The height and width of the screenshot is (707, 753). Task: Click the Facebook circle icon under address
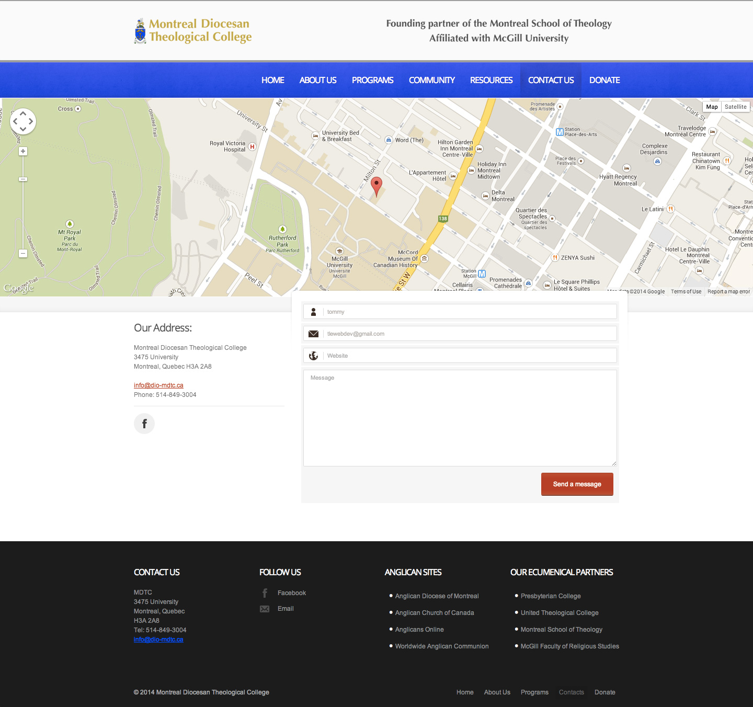pyautogui.click(x=144, y=424)
